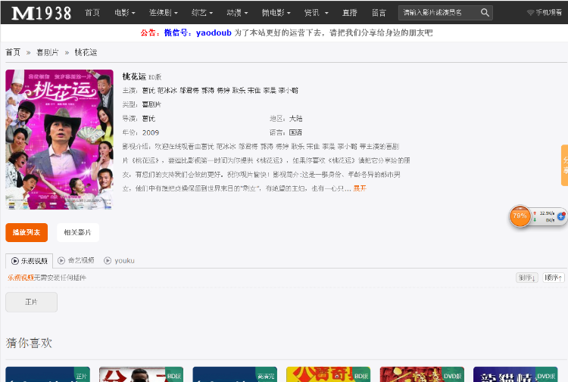568x382 pixels.
Task: Open the 留言 menu item
Action: pyautogui.click(x=379, y=13)
